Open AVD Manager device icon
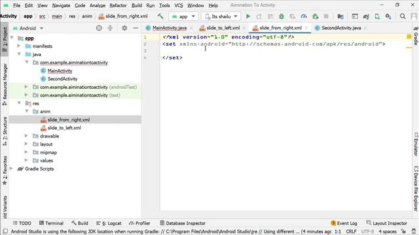419x235 pixels. click(x=377, y=16)
